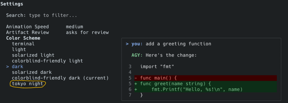Collapse the Color Scheme section
The width and height of the screenshot is (288, 103).
23,38
